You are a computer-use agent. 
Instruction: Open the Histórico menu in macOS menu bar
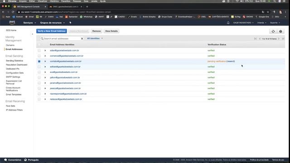point(54,1)
